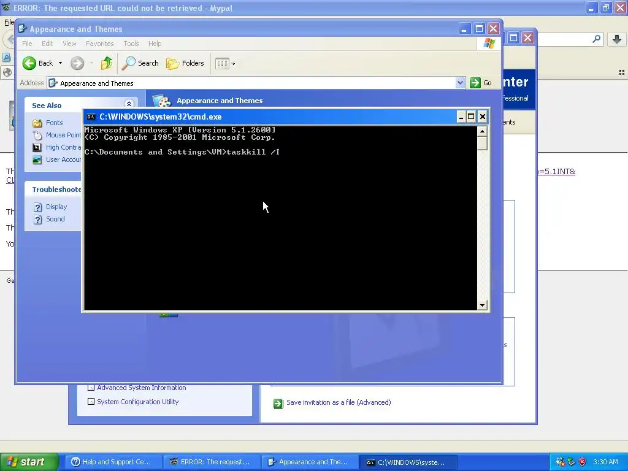The height and width of the screenshot is (471, 628).
Task: Click the Mypal raccoon icon in title bar
Action: pyautogui.click(x=6, y=7)
